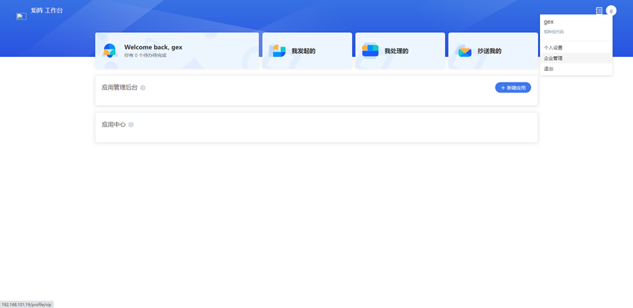Viewport: 633px width, 308px height.
Task: Click the 抄送我的 envelope icon
Action: point(465,52)
